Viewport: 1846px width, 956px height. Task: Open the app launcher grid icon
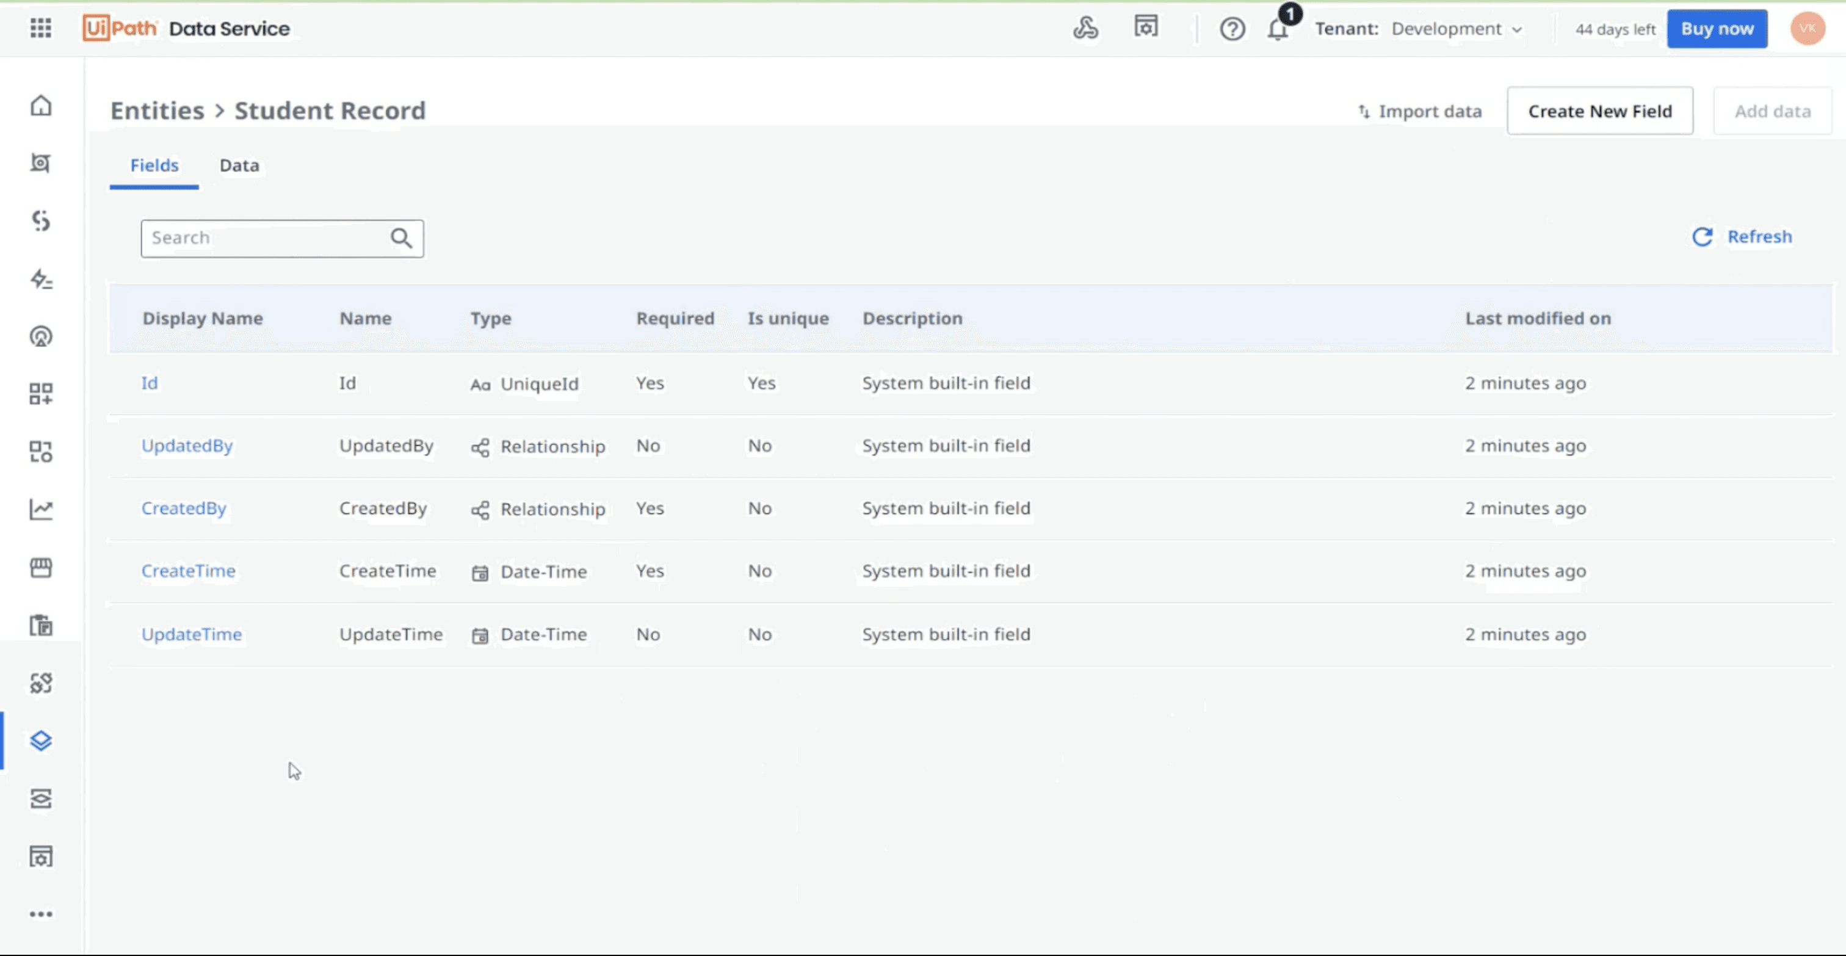[41, 28]
